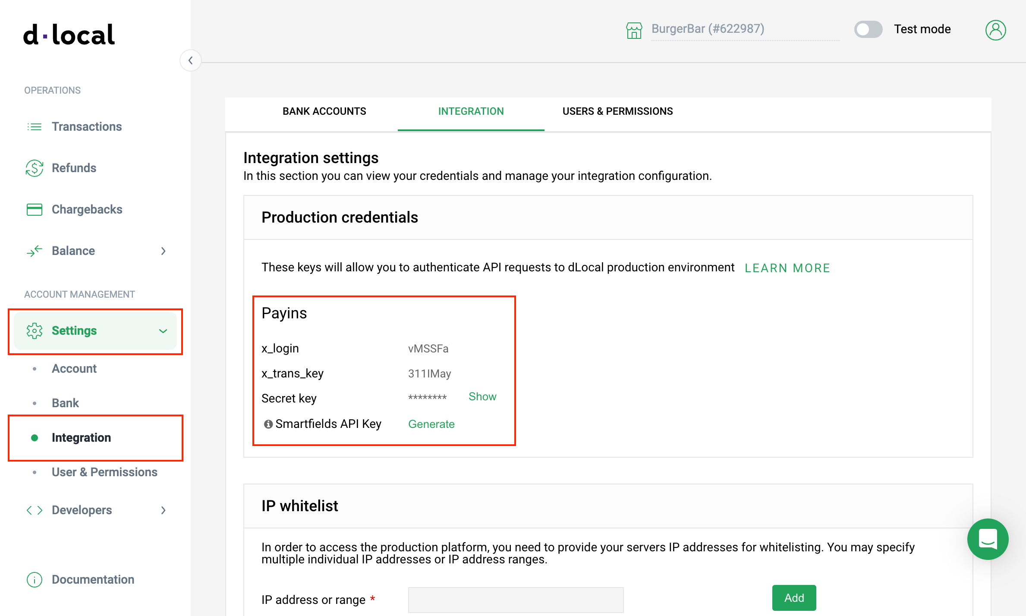Click the IP whitelist heading
The width and height of the screenshot is (1026, 616).
[299, 506]
